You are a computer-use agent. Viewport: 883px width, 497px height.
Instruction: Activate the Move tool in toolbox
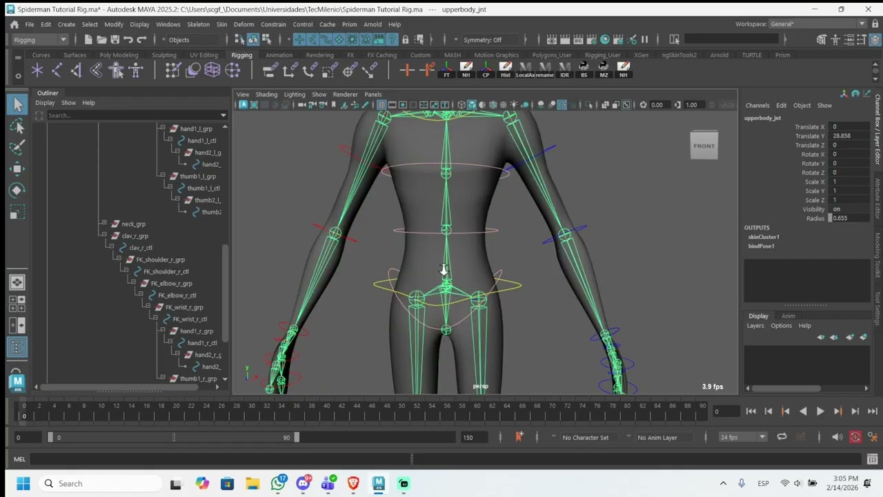[x=17, y=168]
